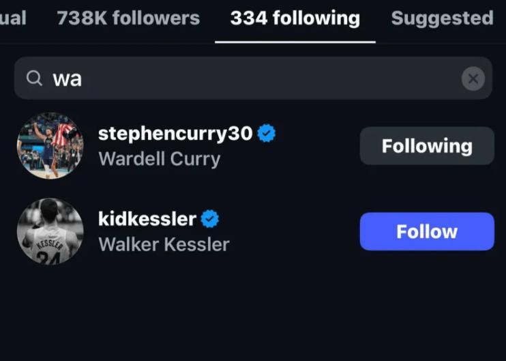
Task: Open the kidkessler username link
Action: click(147, 219)
